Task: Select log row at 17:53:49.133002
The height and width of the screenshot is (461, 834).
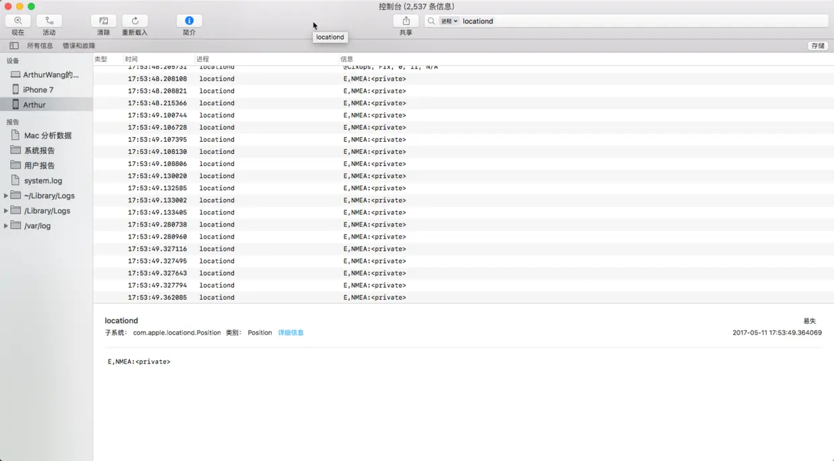Action: 463,200
